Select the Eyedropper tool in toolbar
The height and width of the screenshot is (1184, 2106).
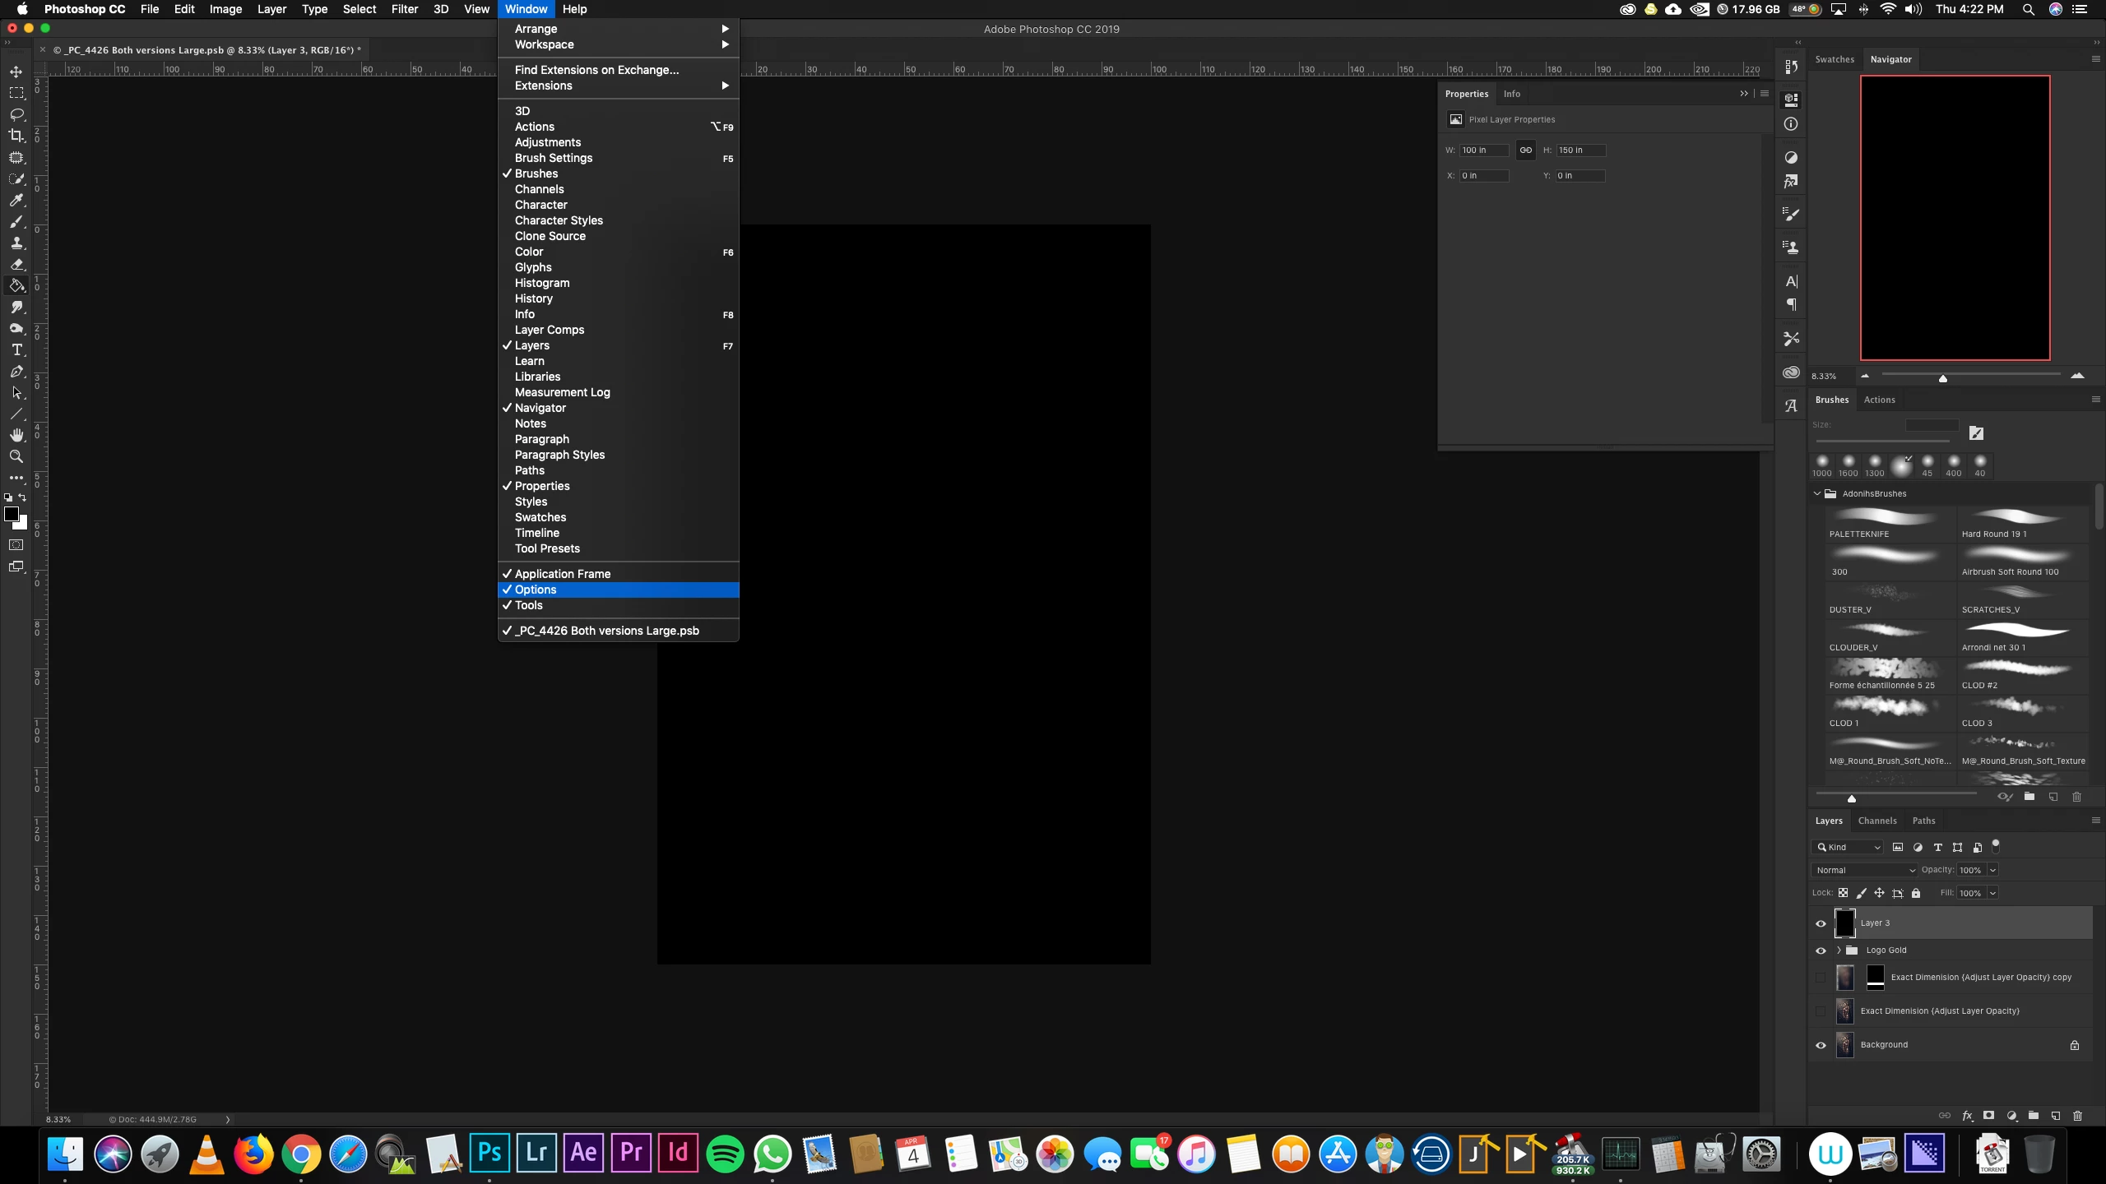tap(16, 200)
